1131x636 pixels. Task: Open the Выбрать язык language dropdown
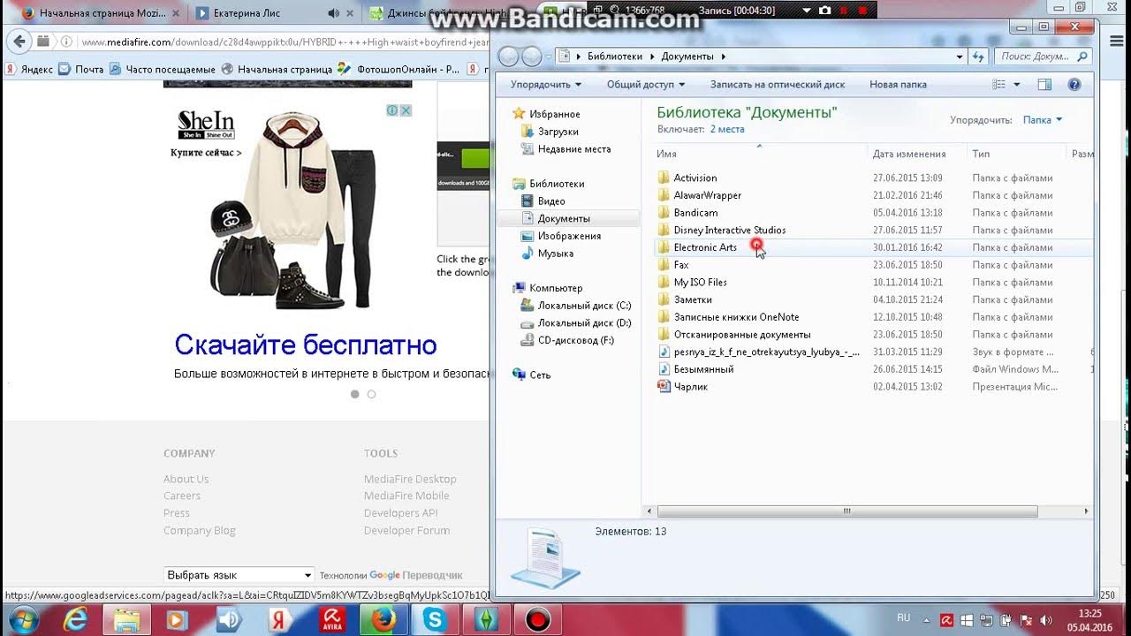[x=239, y=575]
